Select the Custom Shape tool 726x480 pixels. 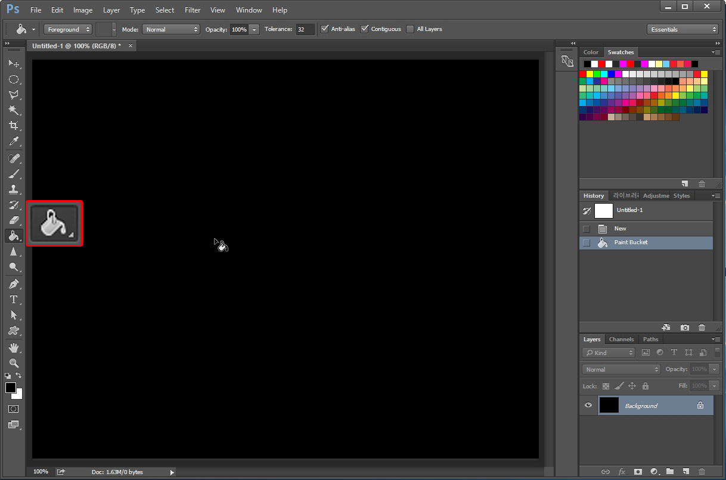[13, 331]
